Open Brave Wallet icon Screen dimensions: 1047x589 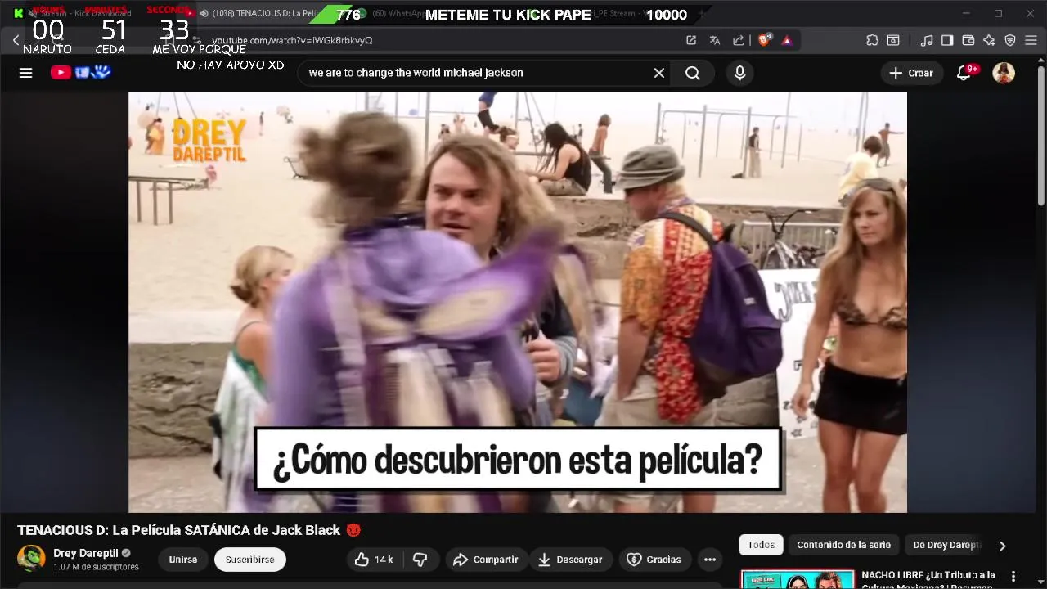pos(968,40)
